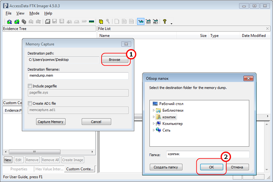Click the Custom Content horizontal scrollbar thumb

(35, 152)
